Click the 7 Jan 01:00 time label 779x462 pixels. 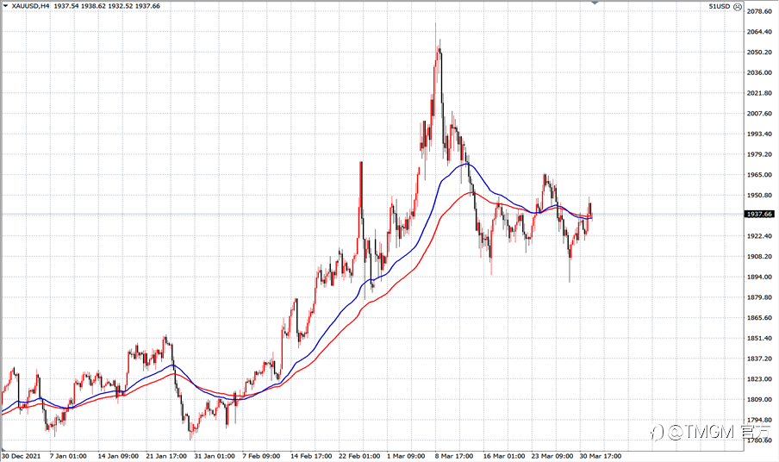[x=68, y=456]
